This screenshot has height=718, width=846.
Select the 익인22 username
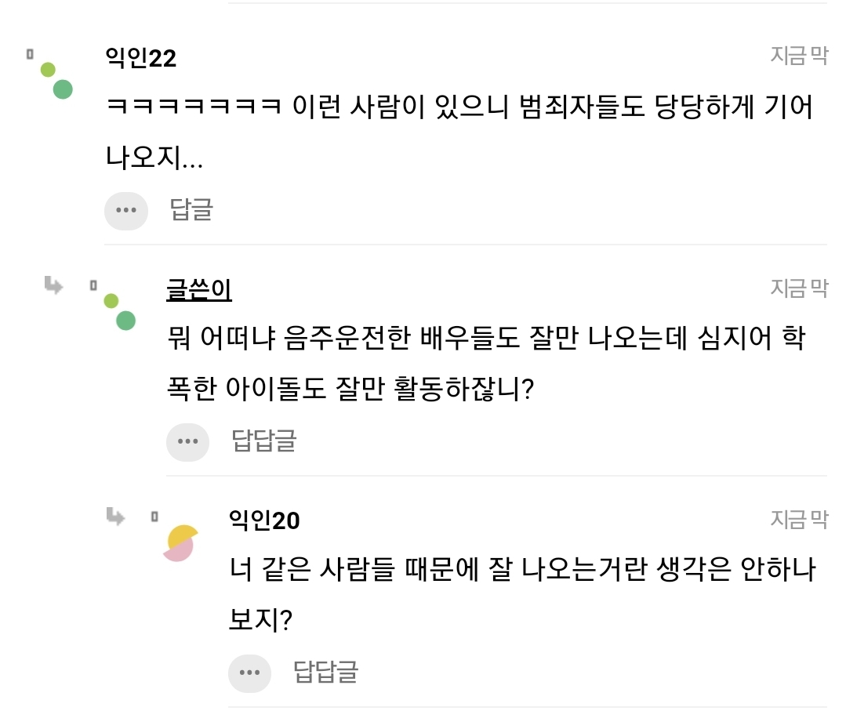click(x=141, y=58)
